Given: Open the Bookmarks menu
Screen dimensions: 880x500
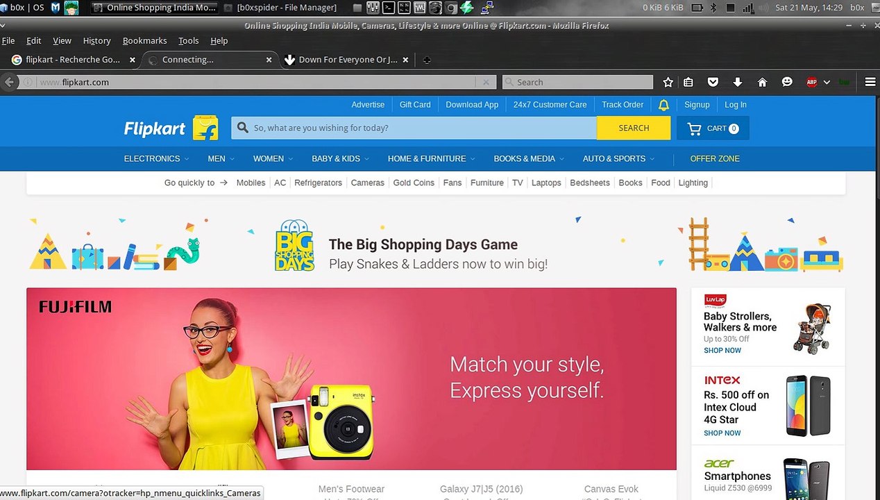Looking at the screenshot, I should [144, 41].
